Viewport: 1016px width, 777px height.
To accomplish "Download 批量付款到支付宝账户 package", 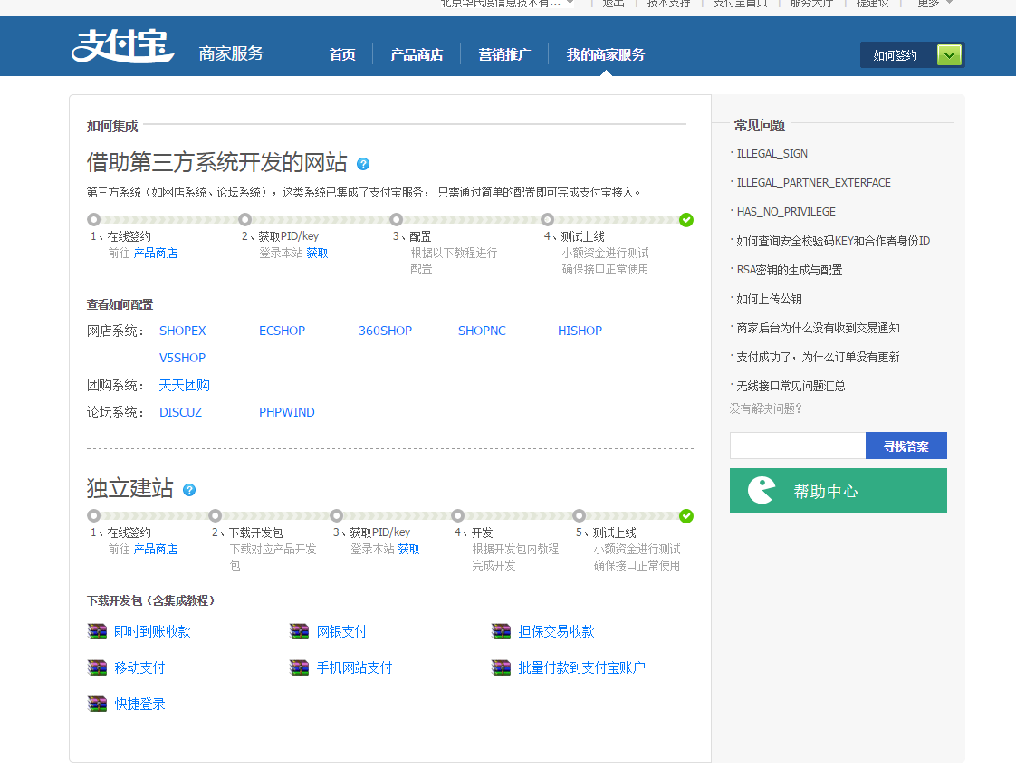I will [581, 667].
